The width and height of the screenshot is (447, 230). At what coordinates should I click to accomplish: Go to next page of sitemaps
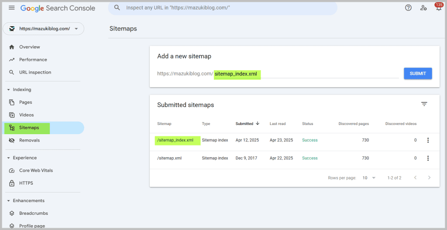pos(429,178)
